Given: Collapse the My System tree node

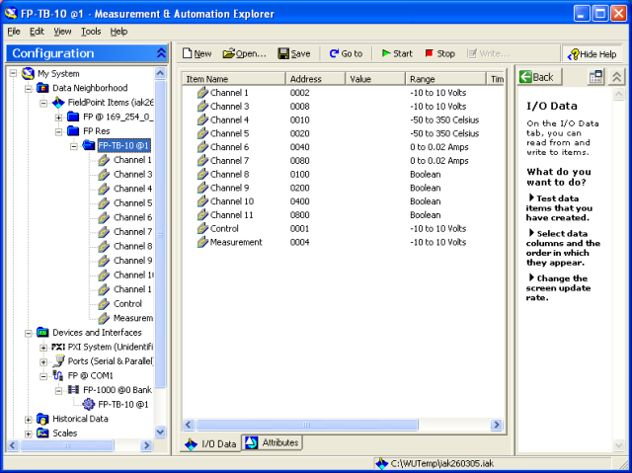Looking at the screenshot, I should point(13,73).
